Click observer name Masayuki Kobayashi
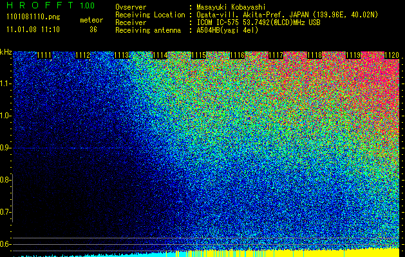405x257 pixels. pyautogui.click(x=231, y=8)
